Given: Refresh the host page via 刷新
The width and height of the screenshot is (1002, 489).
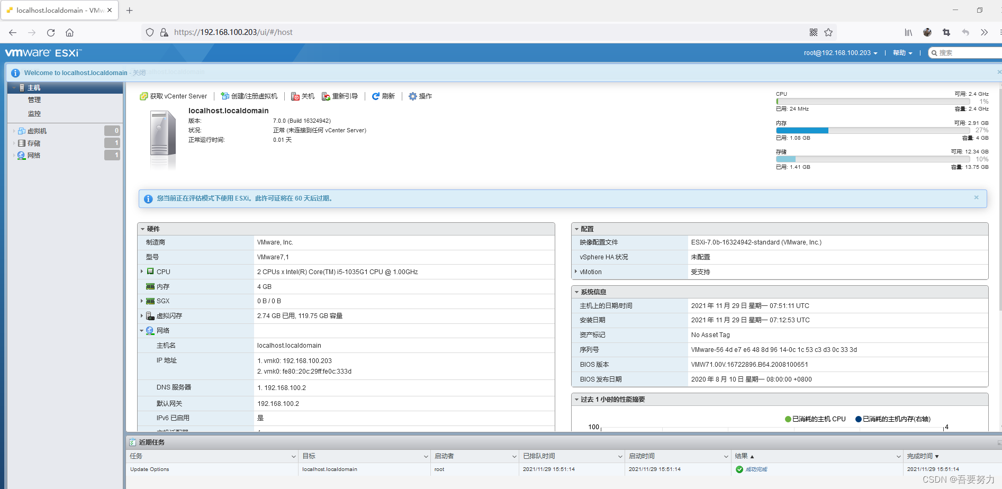Looking at the screenshot, I should coord(383,96).
